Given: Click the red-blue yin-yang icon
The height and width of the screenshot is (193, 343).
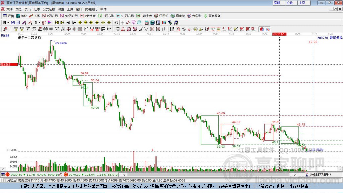Looking at the screenshot, I should (x=262, y=29).
